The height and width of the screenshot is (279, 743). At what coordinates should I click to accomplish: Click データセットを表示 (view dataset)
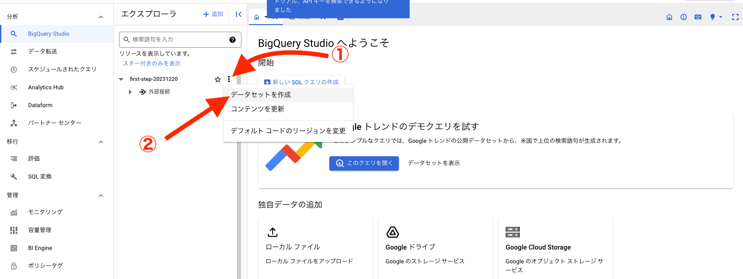434,163
